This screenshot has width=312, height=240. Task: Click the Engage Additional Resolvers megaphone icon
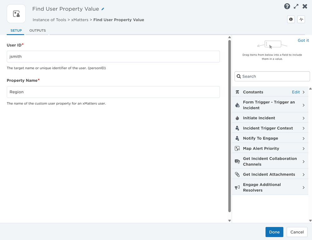pyautogui.click(x=237, y=187)
